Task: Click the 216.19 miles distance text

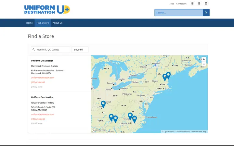Action: click(36, 123)
